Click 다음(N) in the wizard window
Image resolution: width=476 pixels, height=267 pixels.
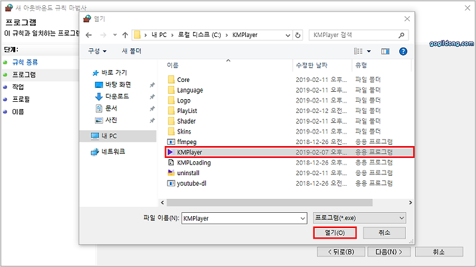pyautogui.click(x=389, y=252)
